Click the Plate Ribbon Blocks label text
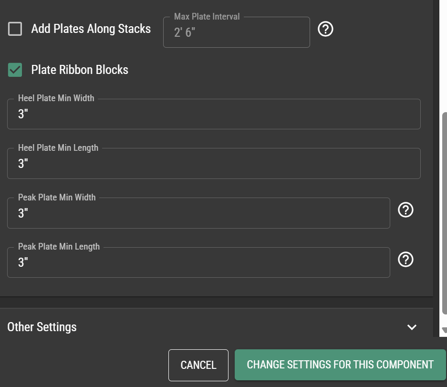Screen dimensions: 447x387 [x=80, y=70]
